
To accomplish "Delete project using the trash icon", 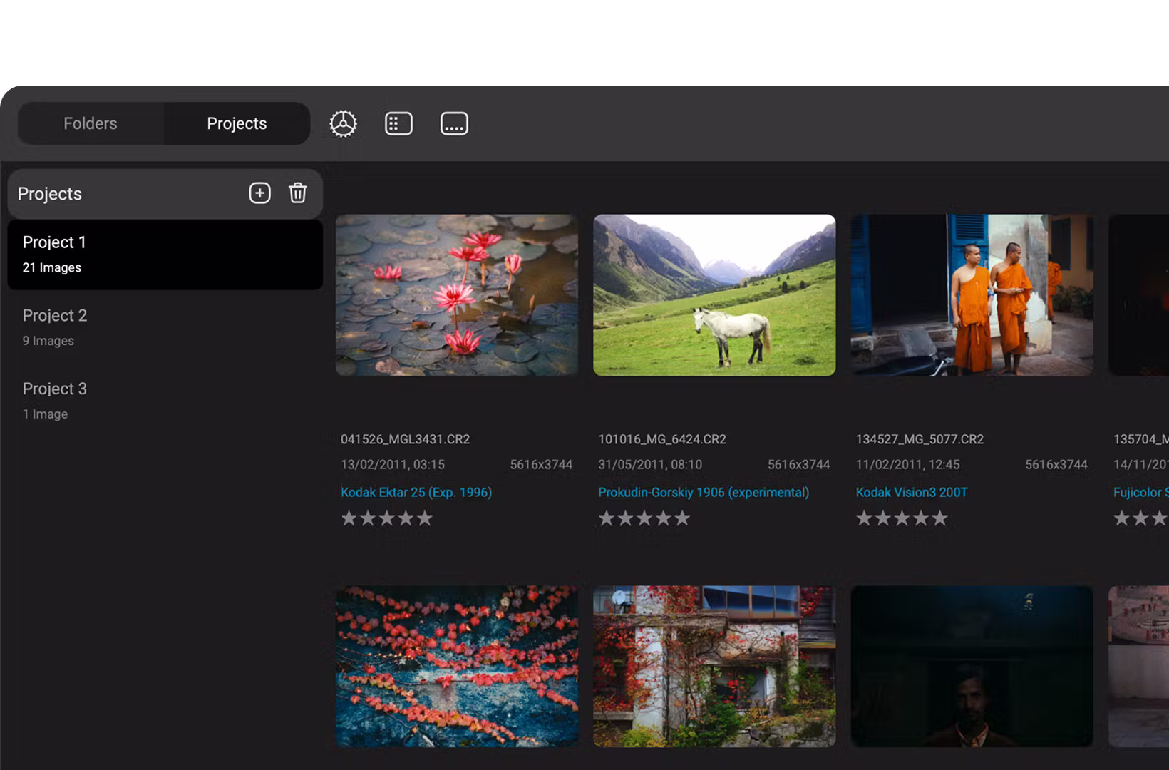I will [x=298, y=193].
